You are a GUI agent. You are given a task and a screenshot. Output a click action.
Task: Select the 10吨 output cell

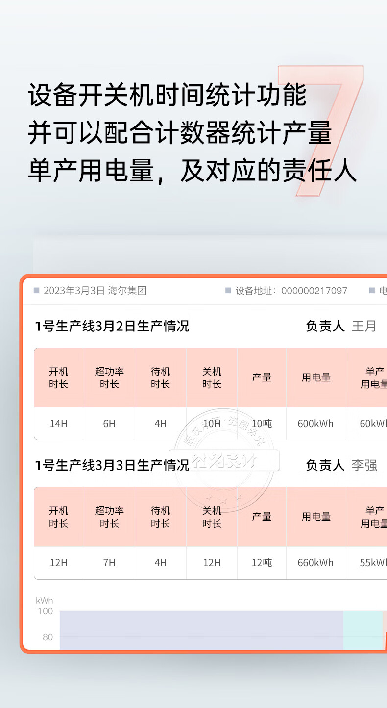point(262,424)
